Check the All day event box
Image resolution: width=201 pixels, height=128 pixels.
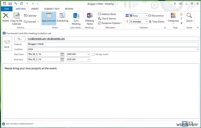click(x=93, y=54)
